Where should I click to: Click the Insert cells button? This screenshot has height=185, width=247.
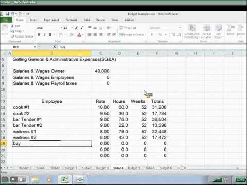point(231,30)
